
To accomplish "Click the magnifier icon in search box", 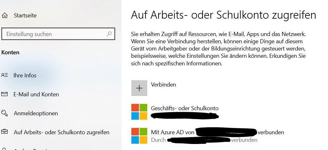I will click(x=109, y=34).
